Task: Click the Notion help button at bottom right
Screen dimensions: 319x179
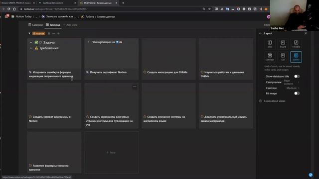Action: tap(311, 175)
